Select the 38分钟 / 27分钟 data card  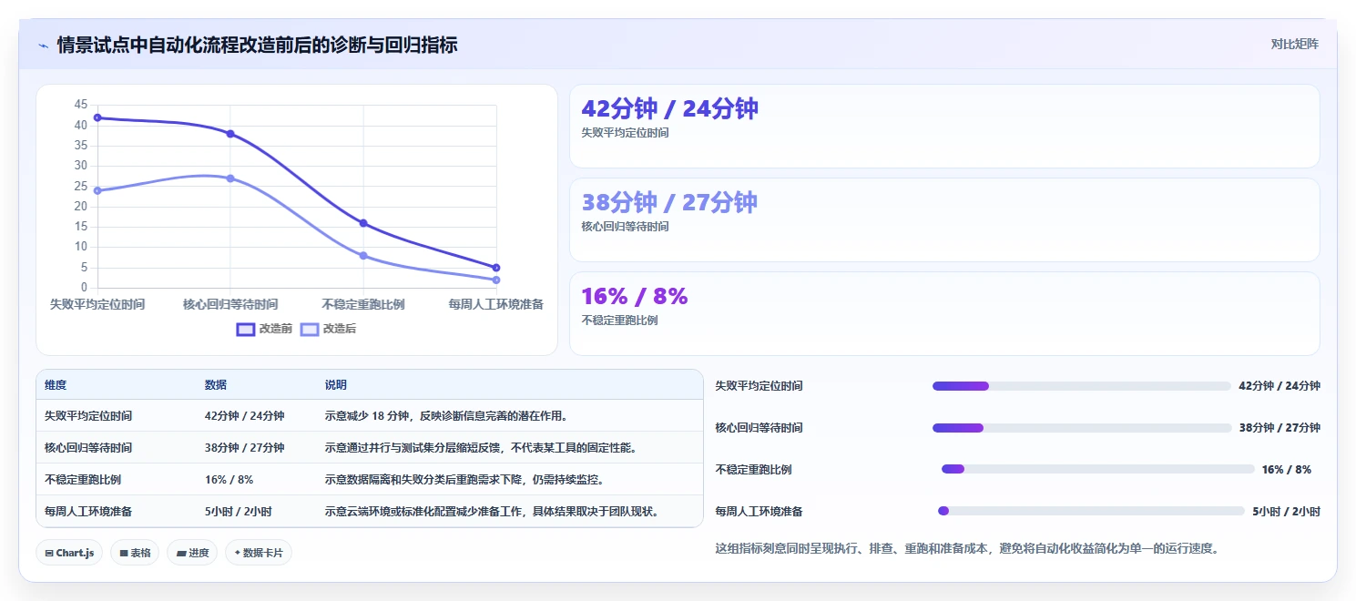944,220
